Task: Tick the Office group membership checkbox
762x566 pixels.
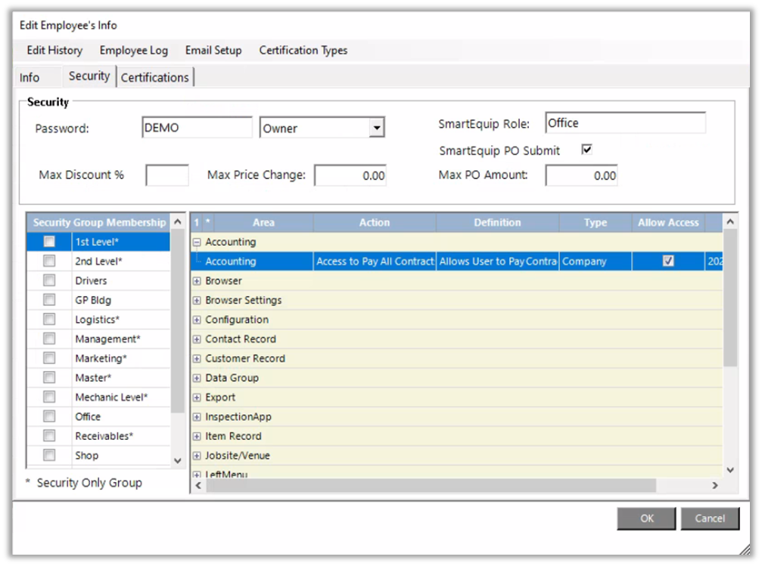Action: click(49, 417)
